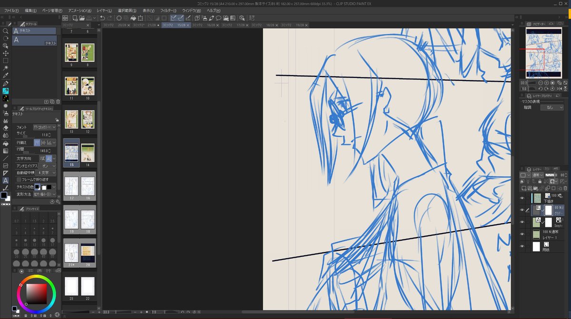Toggle the horizontal text direction button
Viewport: 571px width, 319px height.
pyautogui.click(x=42, y=158)
